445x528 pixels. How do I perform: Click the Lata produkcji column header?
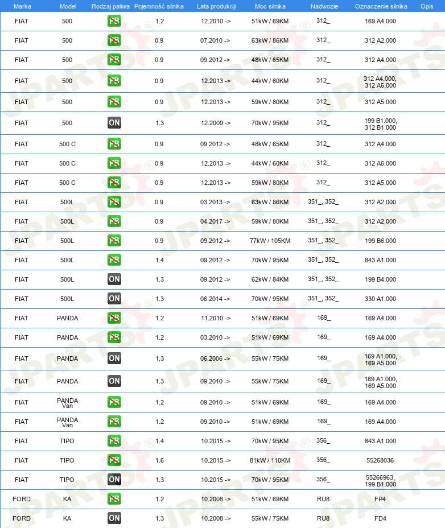point(216,6)
